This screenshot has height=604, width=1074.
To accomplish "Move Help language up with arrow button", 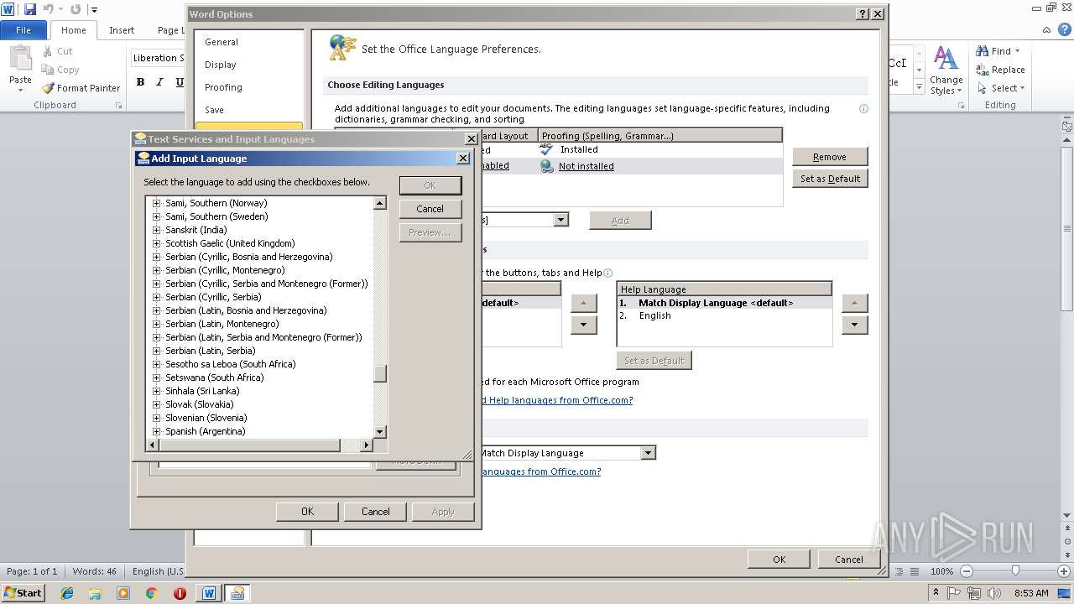I will click(854, 303).
